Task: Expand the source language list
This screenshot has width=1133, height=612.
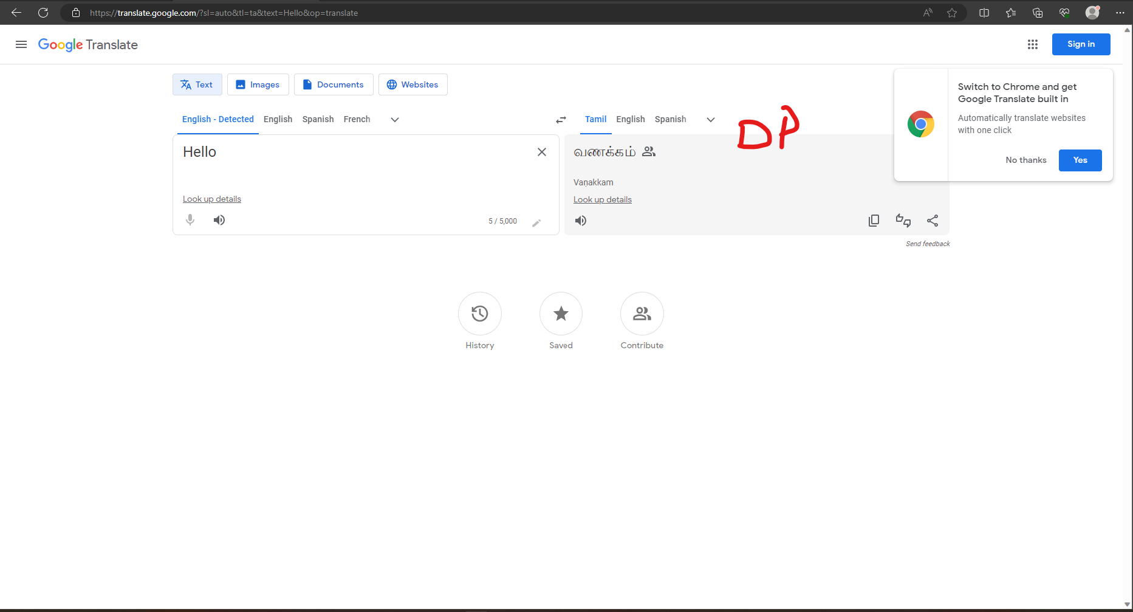Action: click(x=394, y=120)
